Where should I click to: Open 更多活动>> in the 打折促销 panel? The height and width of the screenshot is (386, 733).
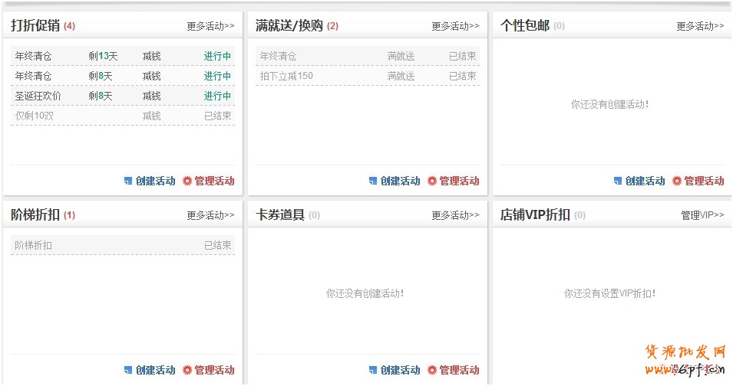(x=210, y=26)
